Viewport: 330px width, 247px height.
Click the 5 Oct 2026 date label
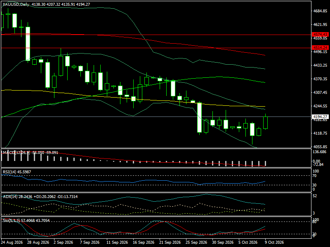tap(248, 242)
